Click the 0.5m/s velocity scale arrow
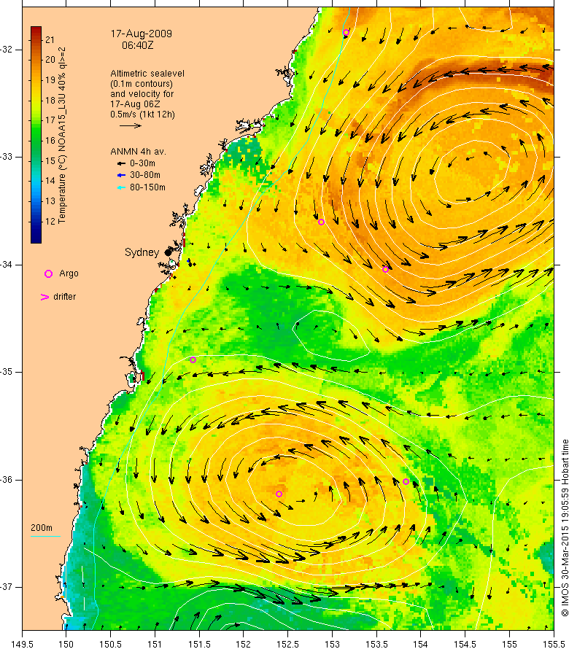The image size is (569, 649). coord(131,125)
